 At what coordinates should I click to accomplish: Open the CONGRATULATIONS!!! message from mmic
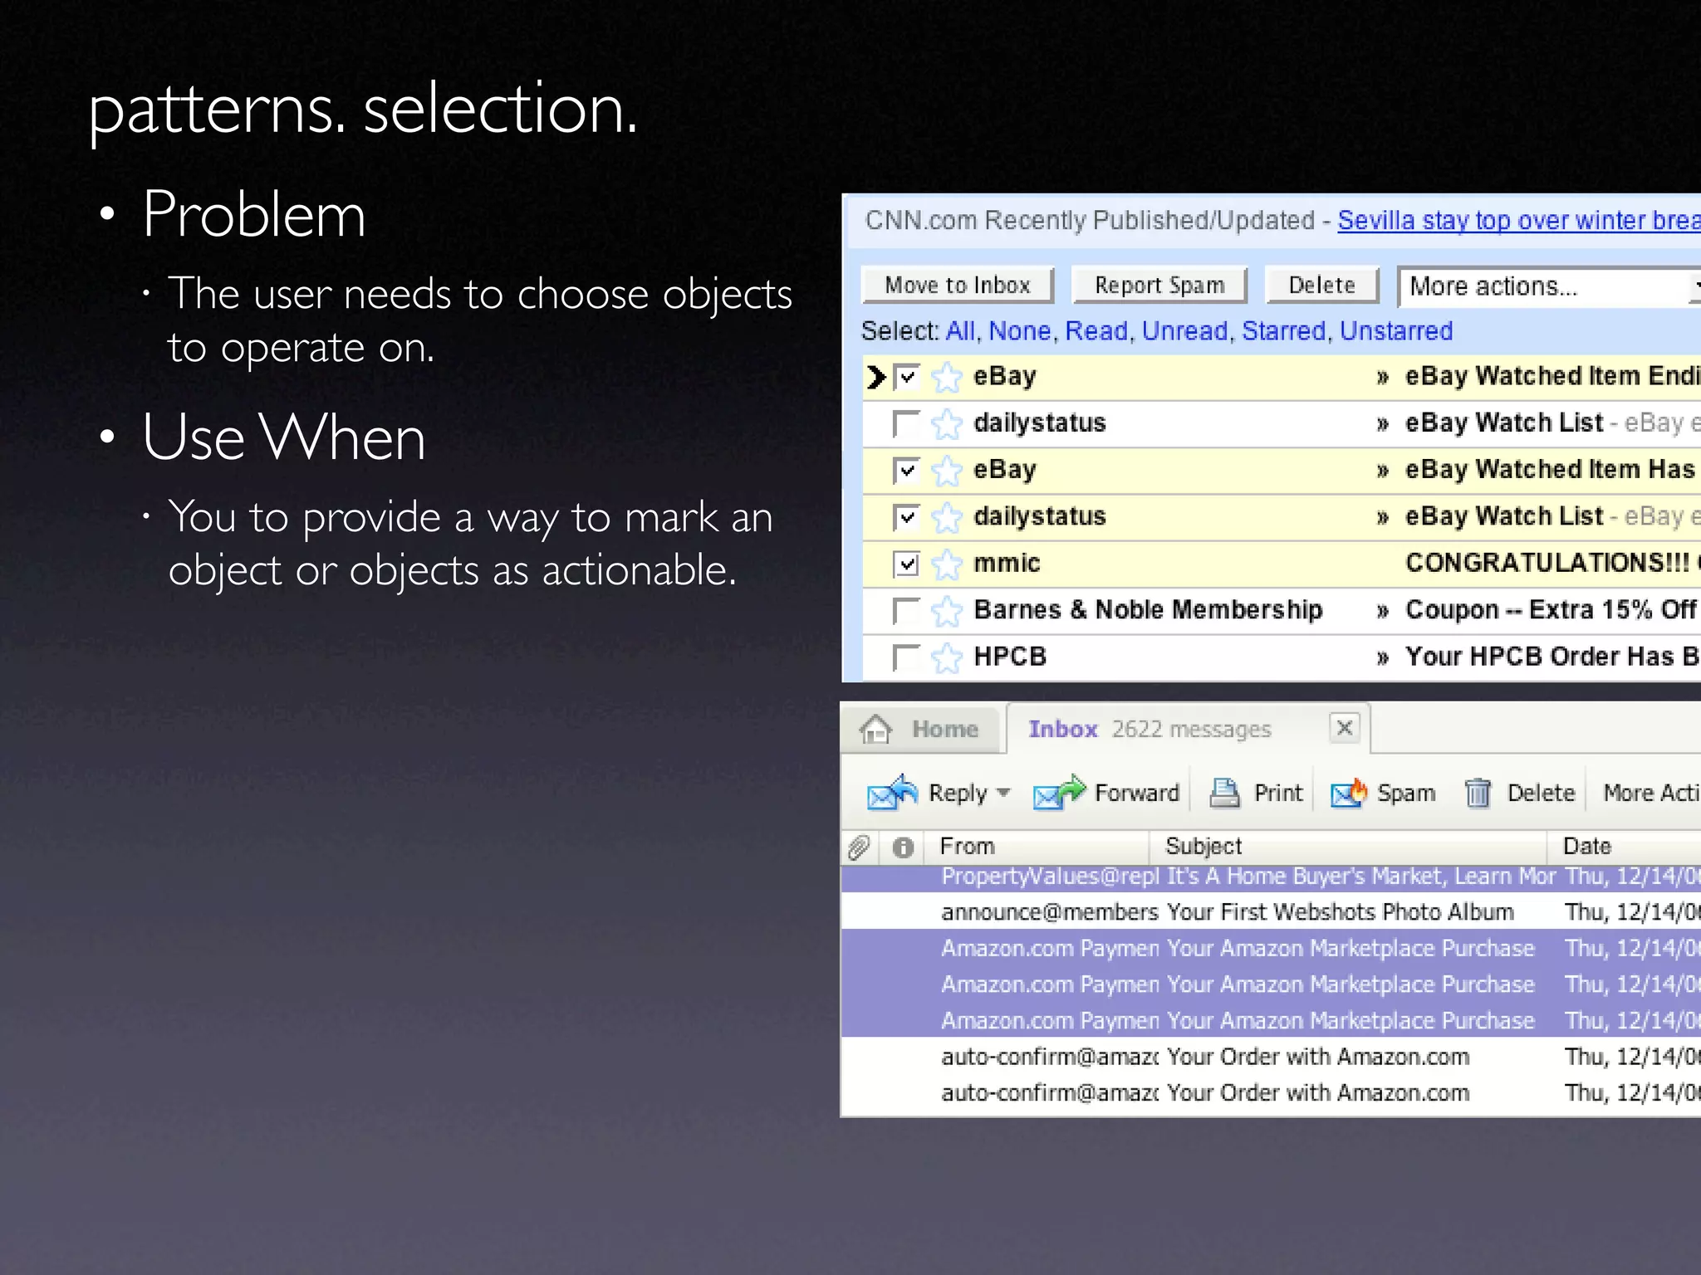pyautogui.click(x=1551, y=563)
